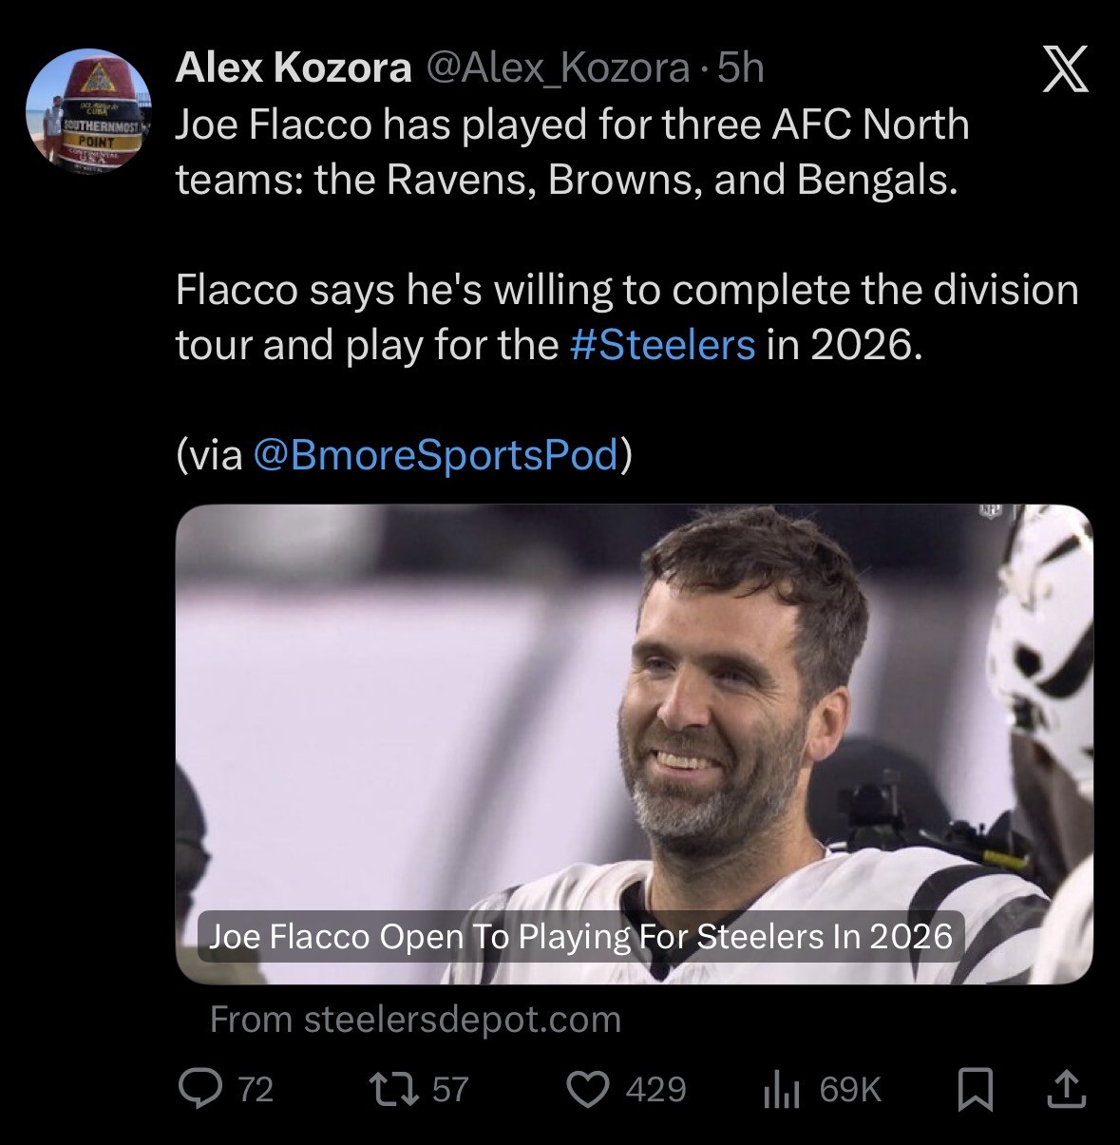Bookmark this tweet
The width and height of the screenshot is (1120, 1145).
[975, 1089]
